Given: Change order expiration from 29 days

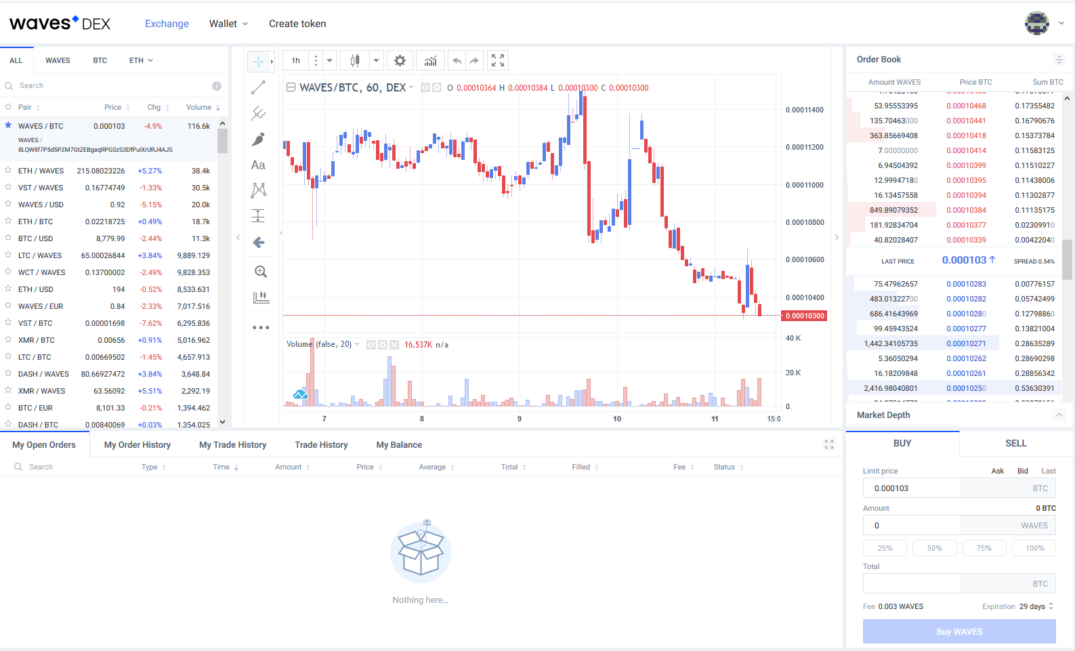Looking at the screenshot, I should (1036, 606).
